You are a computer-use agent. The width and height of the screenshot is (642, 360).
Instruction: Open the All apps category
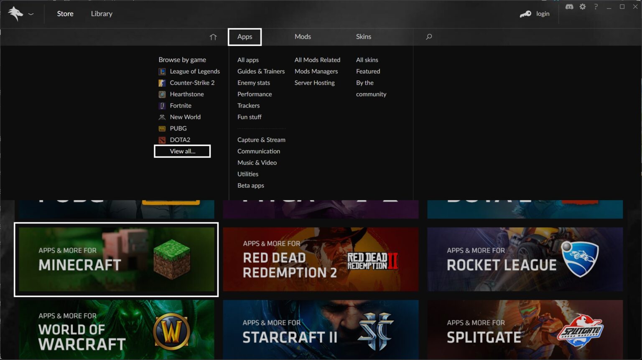click(x=248, y=60)
